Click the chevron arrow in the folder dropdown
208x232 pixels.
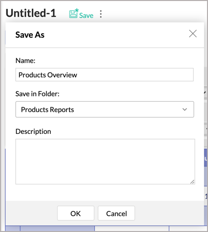click(185, 110)
